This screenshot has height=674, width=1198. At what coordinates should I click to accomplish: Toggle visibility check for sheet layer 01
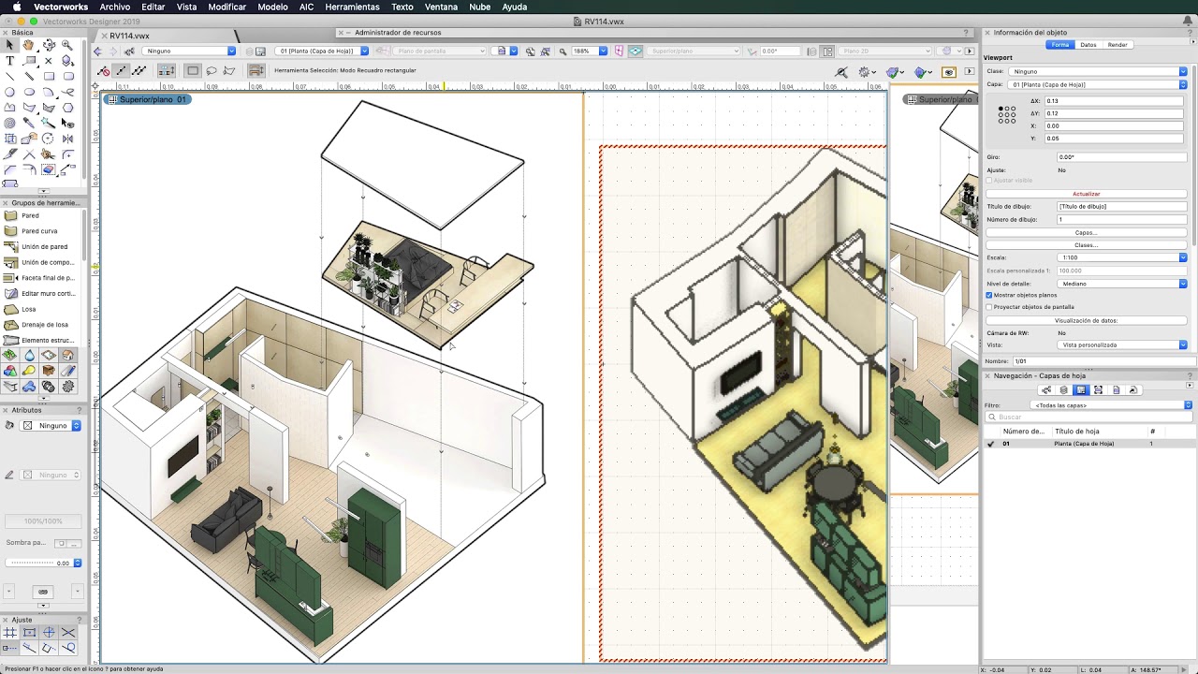990,444
